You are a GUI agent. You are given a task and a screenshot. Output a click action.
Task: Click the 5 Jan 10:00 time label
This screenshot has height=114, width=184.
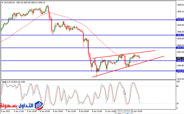point(32,111)
